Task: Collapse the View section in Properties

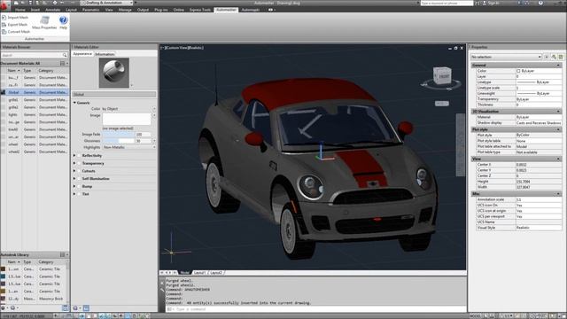Action: point(558,159)
